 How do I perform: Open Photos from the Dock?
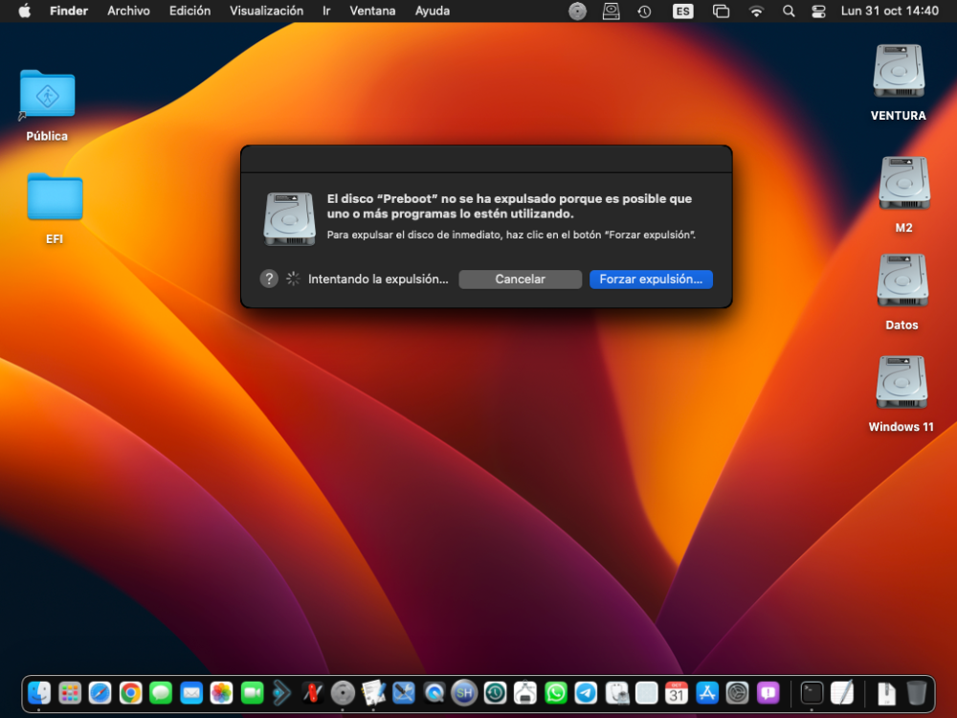[x=222, y=693]
